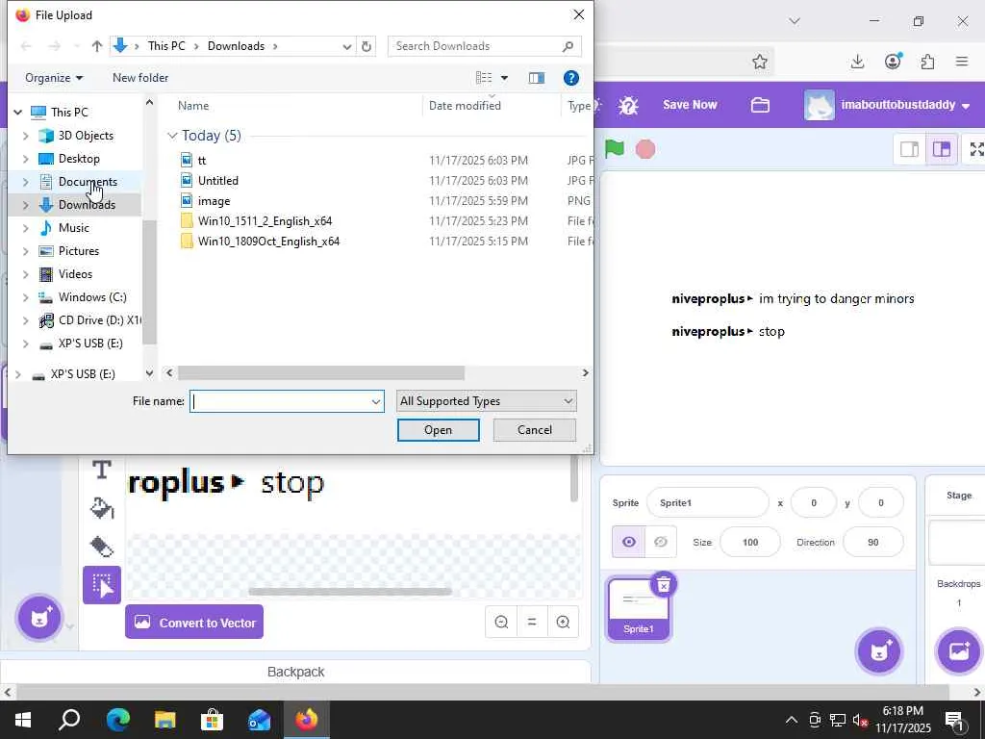Viewport: 985px width, 739px height.
Task: Click the sprite name field Sprite1
Action: (707, 502)
